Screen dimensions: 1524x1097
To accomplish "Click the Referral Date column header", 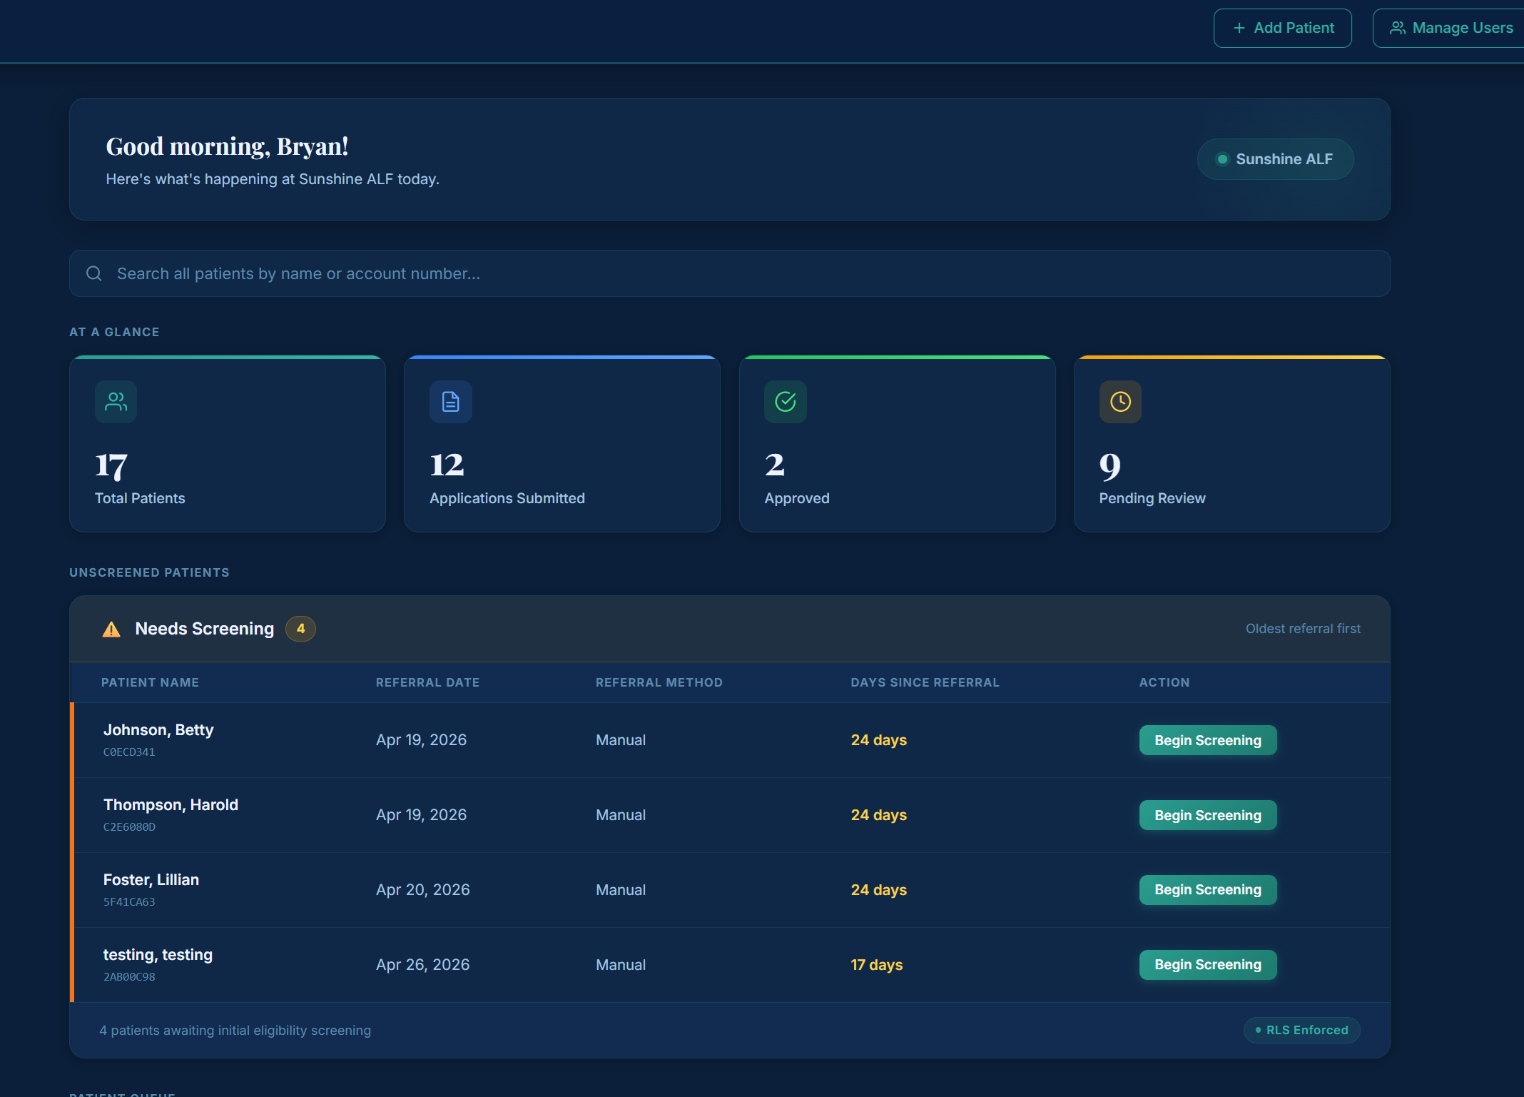I will tap(427, 682).
